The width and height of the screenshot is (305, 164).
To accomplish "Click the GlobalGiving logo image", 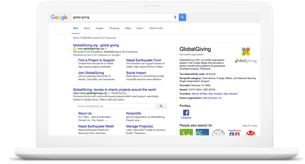I will (246, 55).
